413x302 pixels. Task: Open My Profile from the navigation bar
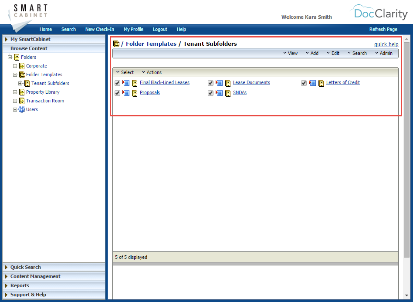(133, 29)
